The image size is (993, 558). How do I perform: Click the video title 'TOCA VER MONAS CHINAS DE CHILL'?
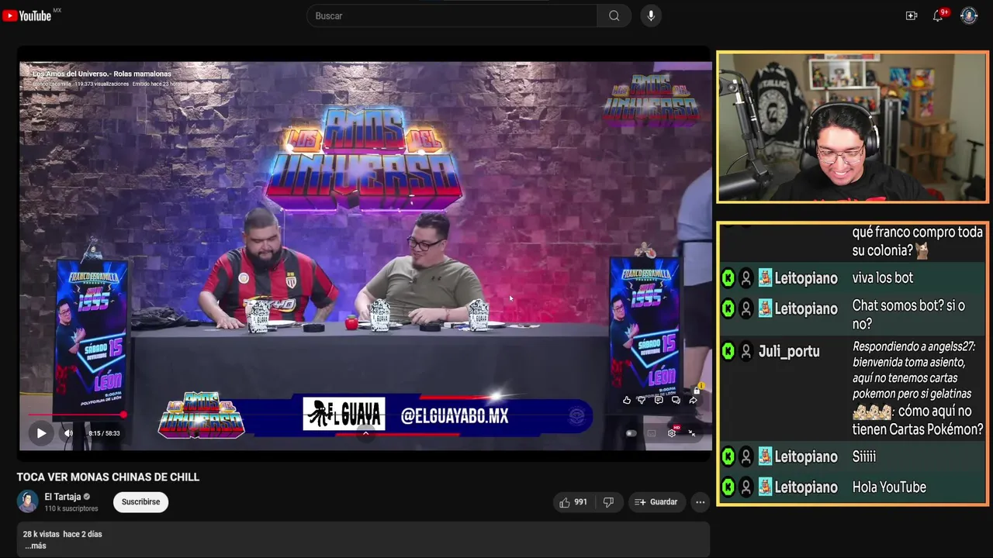(109, 477)
